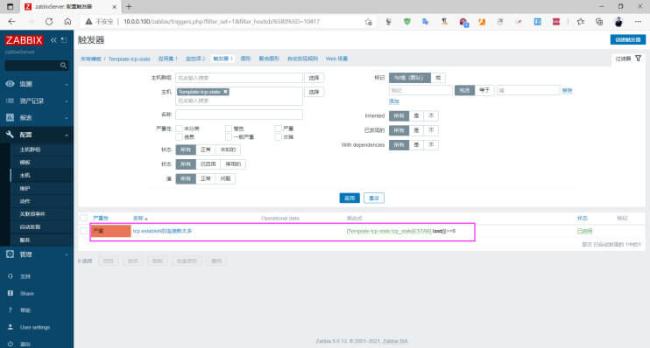The image size is (650, 348).
Task: Click the ZABBIX logo
Action: coord(24,40)
